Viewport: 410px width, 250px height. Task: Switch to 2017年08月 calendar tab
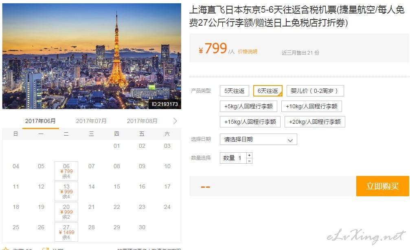tap(142, 121)
